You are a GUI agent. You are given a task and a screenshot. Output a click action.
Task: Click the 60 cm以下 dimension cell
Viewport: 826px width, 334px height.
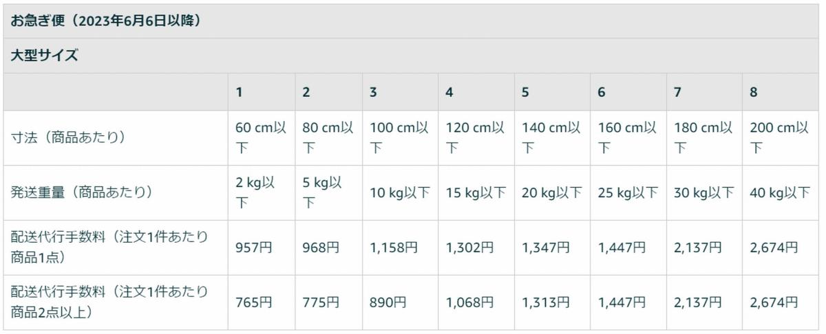click(260, 137)
